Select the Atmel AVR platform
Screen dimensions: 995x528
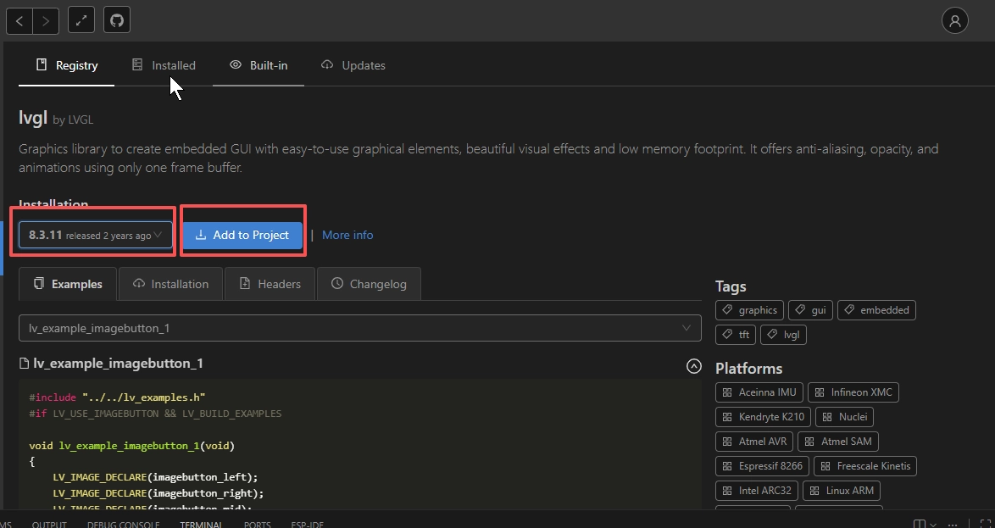[754, 441]
